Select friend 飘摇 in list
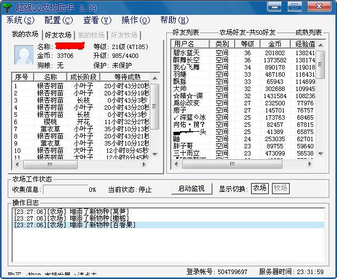The width and height of the screenshot is (337, 279). tap(244, 82)
